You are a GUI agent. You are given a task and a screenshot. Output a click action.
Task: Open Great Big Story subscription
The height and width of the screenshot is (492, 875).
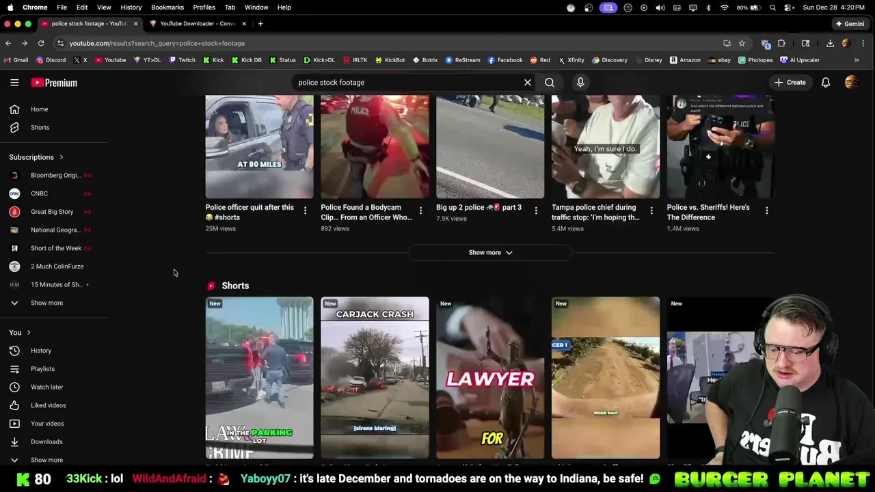pyautogui.click(x=53, y=212)
